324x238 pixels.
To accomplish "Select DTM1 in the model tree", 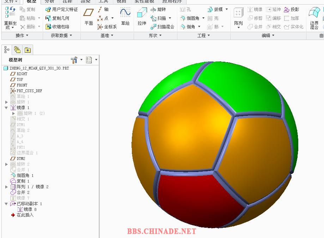I will point(18,125).
